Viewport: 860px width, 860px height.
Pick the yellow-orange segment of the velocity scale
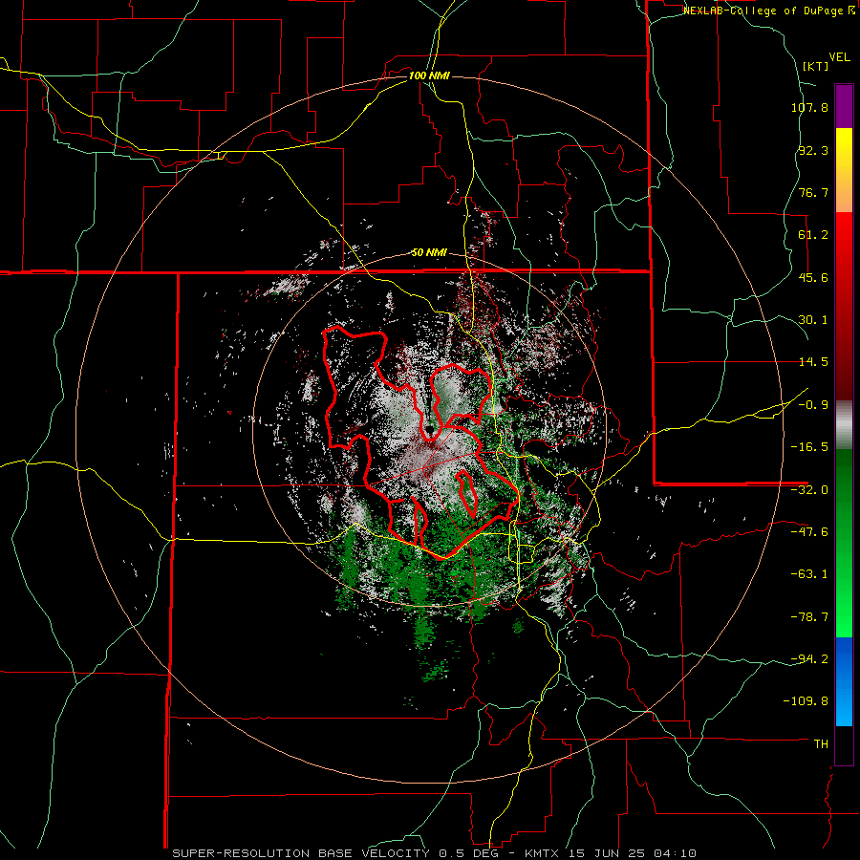[844, 170]
